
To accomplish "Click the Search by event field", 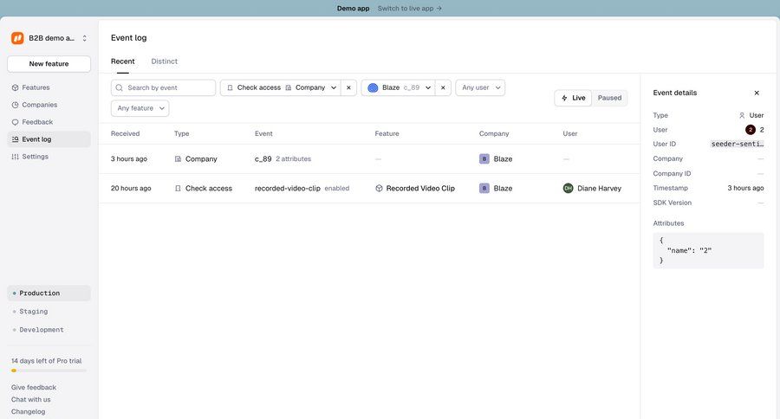I will 168,87.
